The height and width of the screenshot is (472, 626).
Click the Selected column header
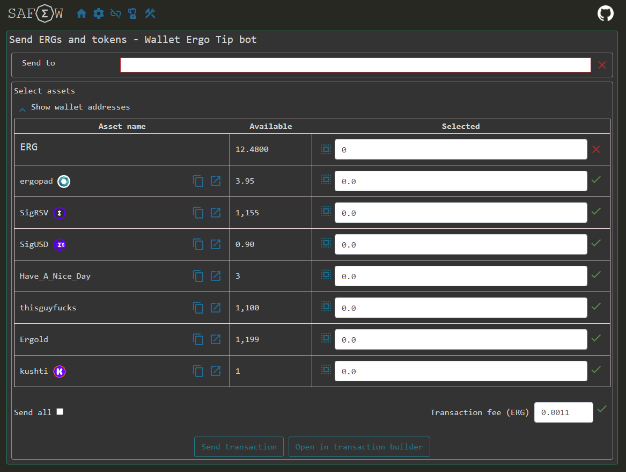tap(461, 126)
